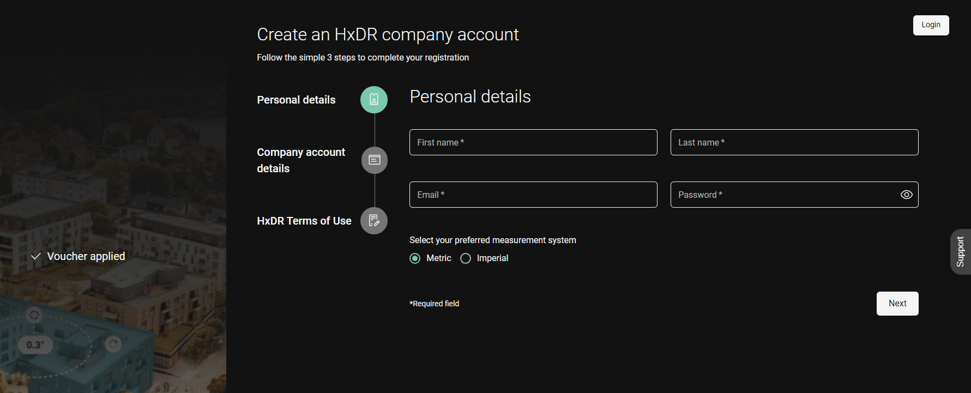Click into the Last name field
Image resolution: width=971 pixels, height=393 pixels.
[794, 142]
